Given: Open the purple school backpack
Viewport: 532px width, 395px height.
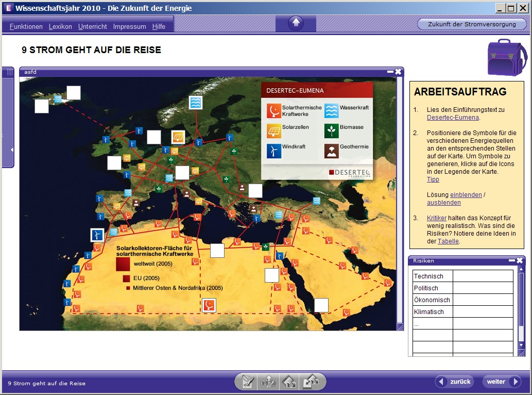Looking at the screenshot, I should tap(507, 58).
